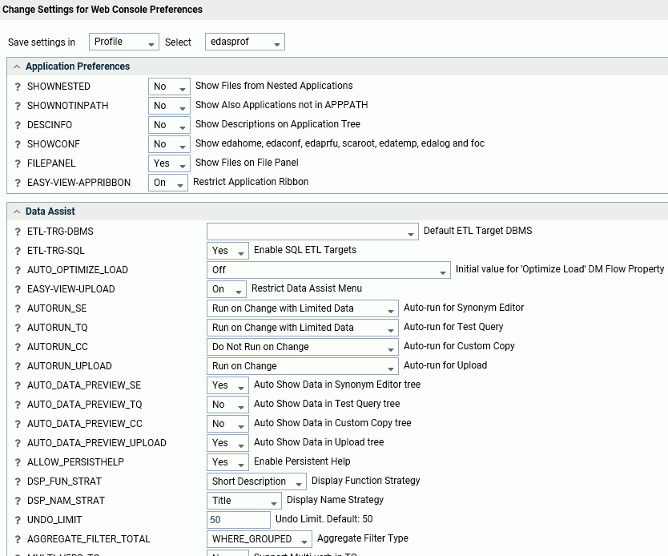Open the AUTORUN_UPLOAD Run on Change dropdown

click(303, 366)
